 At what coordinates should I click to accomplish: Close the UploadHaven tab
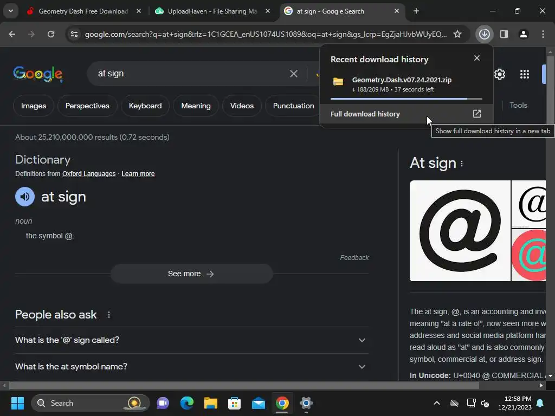click(268, 11)
